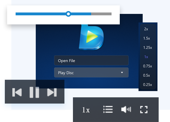Select 0.25x slow-motion speed
The image size is (170, 122).
pos(148,85)
